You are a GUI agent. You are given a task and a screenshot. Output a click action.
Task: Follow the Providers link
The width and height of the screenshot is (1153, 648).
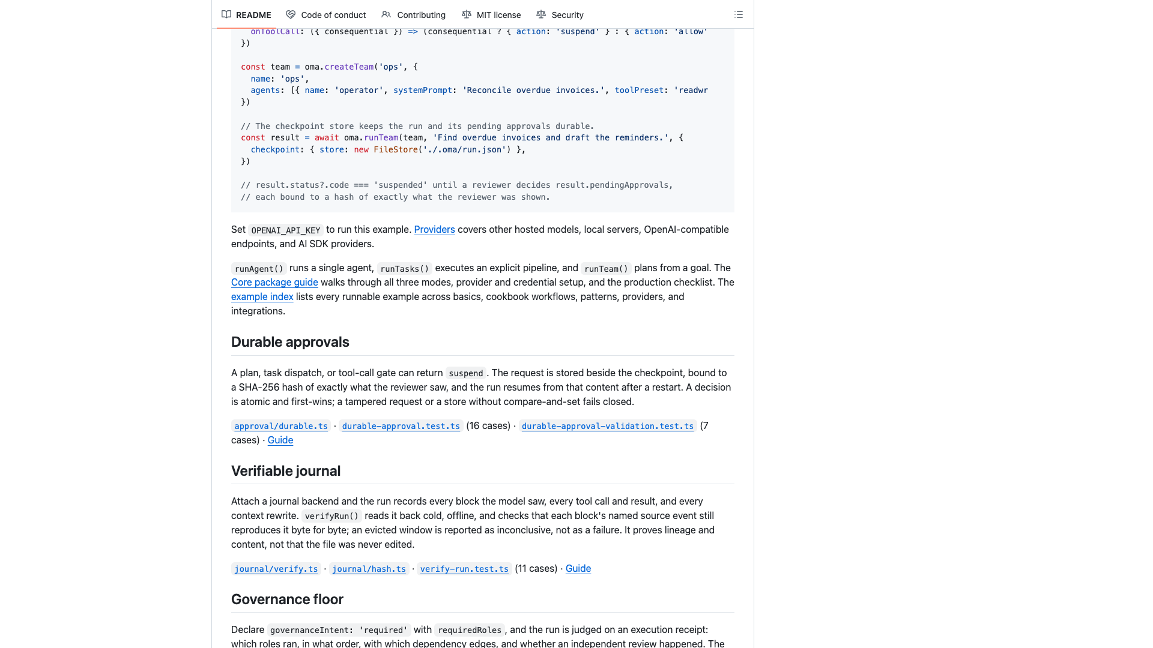coord(434,230)
